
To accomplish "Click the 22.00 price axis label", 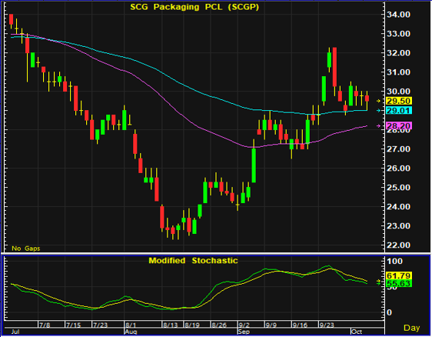I will 398,245.
